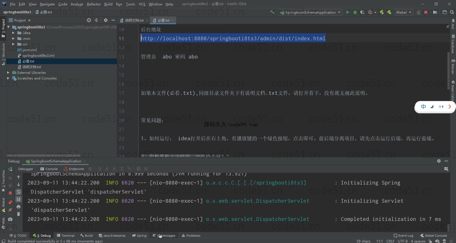Screen dimensions: 456x243
Task: Open Search Everywhere magnifier icon
Action: click(452, 12)
